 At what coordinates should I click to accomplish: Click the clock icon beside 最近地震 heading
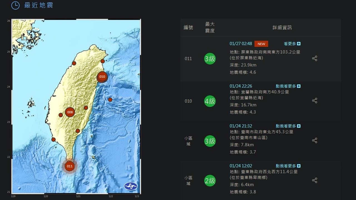pos(15,5)
